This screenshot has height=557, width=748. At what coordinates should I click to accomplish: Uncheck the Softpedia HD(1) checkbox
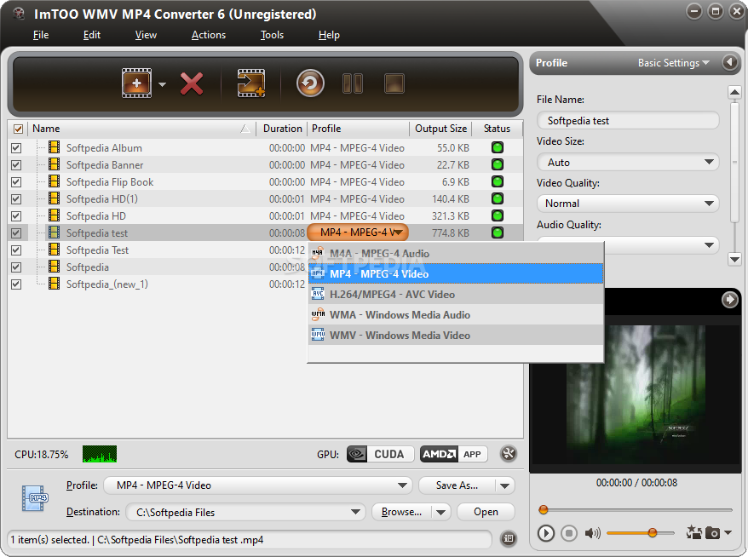tap(16, 198)
